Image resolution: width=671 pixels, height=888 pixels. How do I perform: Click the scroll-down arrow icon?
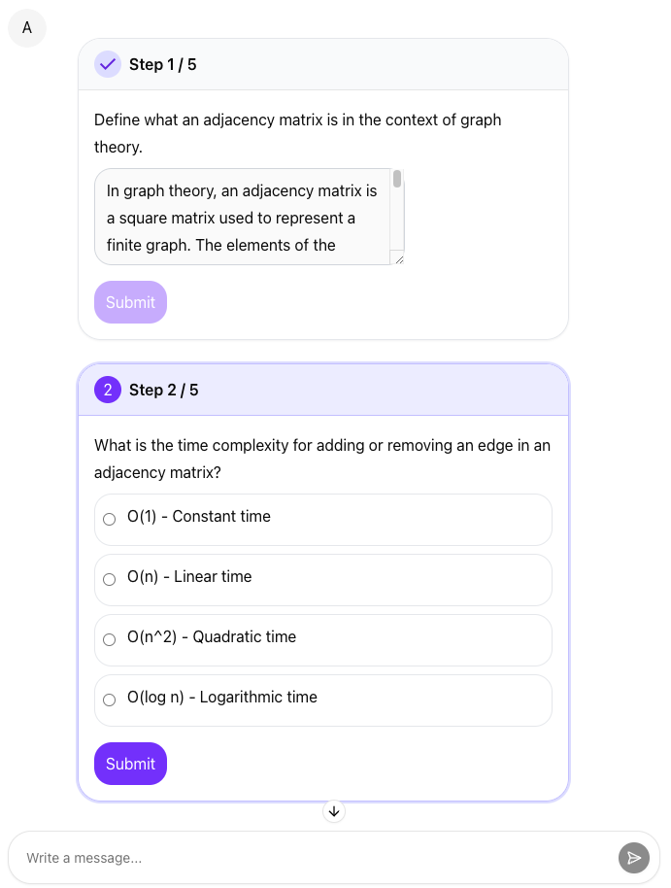tap(334, 811)
